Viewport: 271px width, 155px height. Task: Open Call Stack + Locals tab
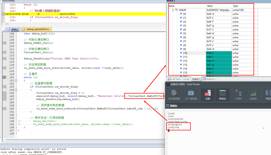(x=179, y=79)
